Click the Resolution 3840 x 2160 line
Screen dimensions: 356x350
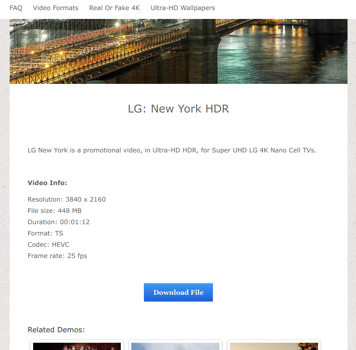point(67,200)
